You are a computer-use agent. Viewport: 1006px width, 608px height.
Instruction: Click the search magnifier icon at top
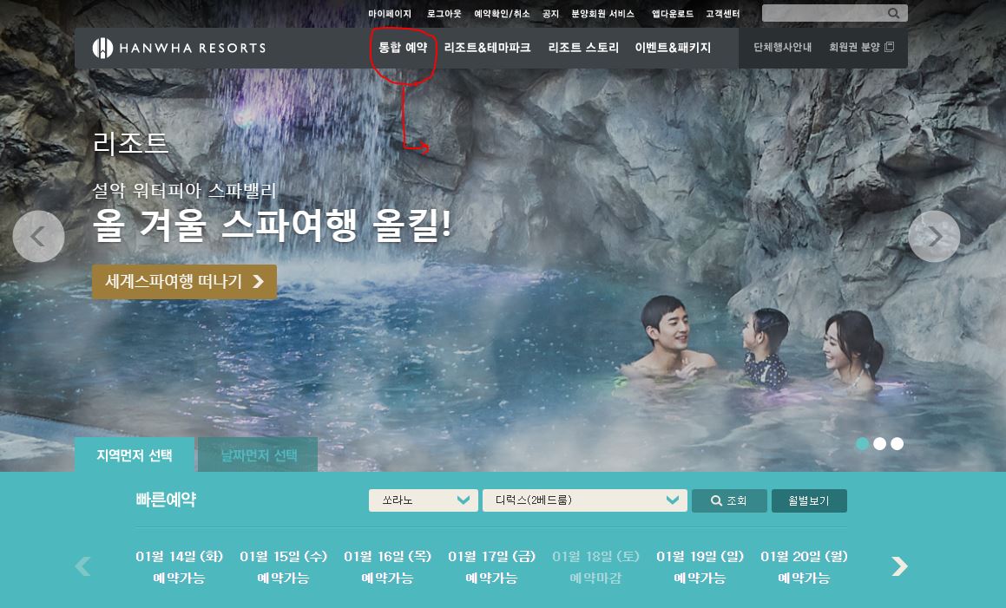893,14
